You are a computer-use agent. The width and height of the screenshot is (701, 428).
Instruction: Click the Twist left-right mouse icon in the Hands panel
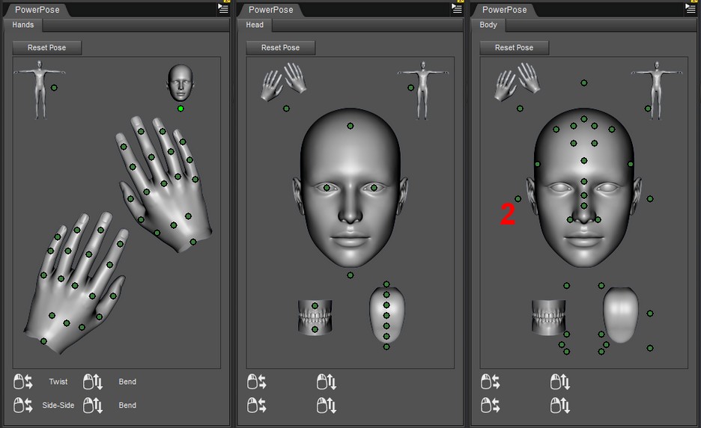tap(23, 382)
